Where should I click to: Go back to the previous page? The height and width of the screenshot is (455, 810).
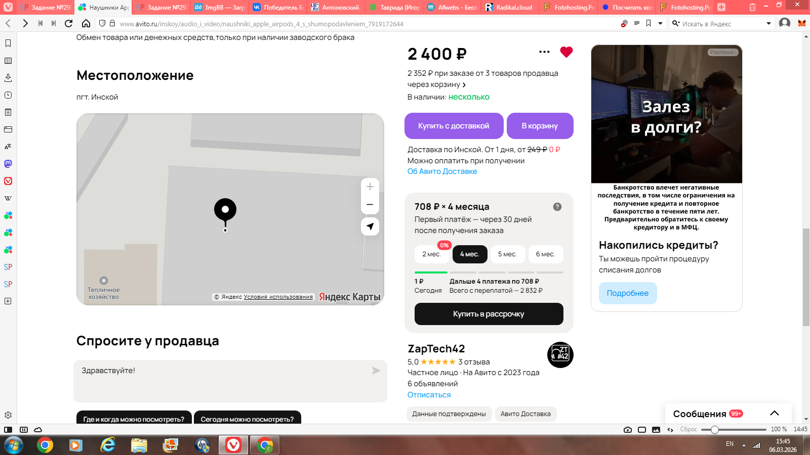8,23
